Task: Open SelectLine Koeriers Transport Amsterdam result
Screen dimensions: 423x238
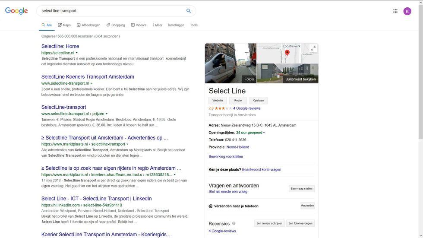Action: [88, 76]
